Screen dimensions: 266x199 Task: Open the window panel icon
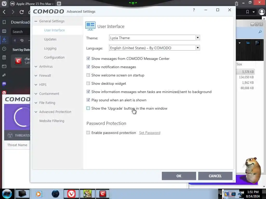click(x=4, y=66)
